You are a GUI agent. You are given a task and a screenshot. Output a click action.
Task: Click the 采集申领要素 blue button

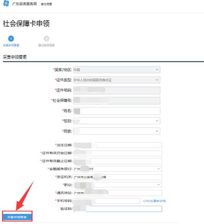tap(17, 217)
